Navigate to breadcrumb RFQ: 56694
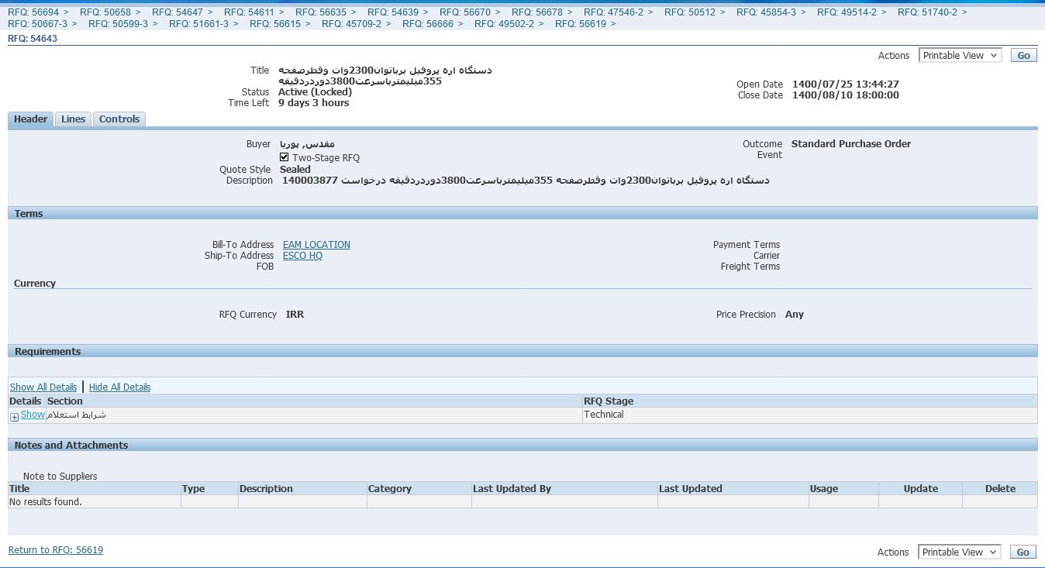Screen dimensions: 1045x568 [33, 12]
